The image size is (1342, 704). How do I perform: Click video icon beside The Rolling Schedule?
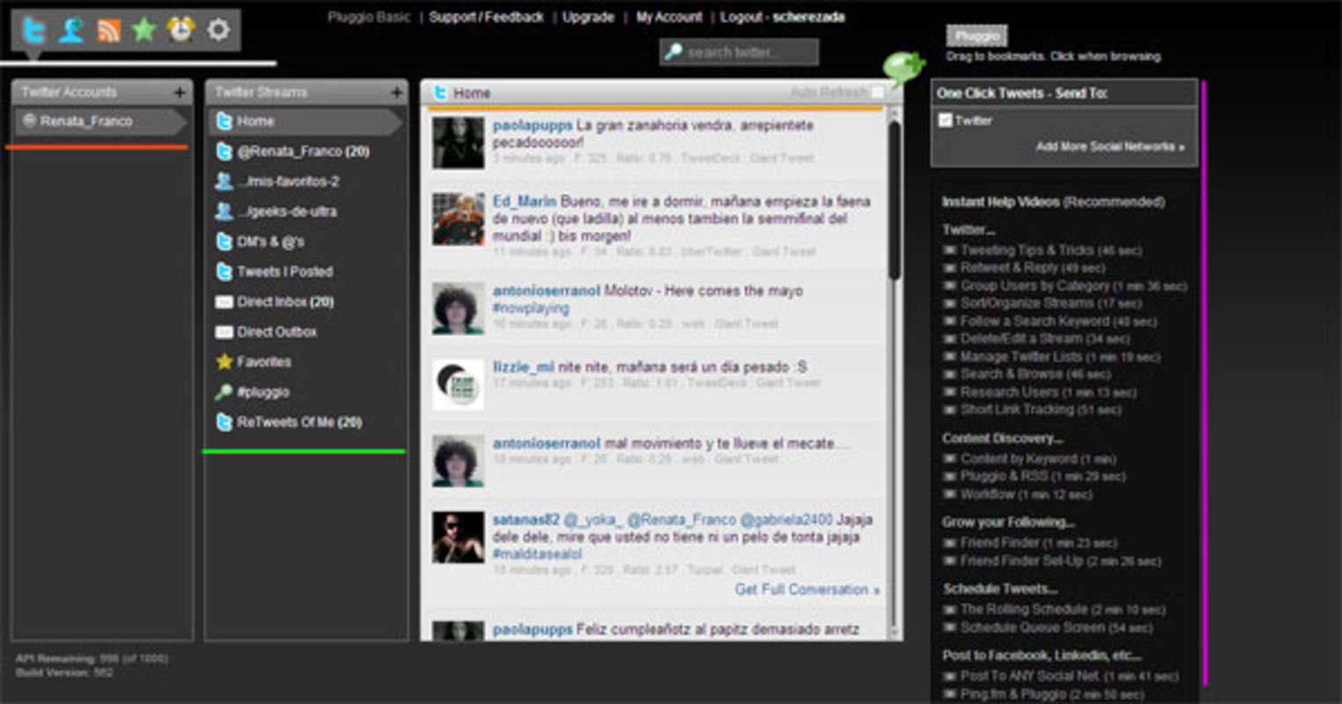tap(949, 609)
